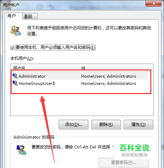Screen dimensions: 164x168
Task: Click the 重置密码(P)... button
Action: tap(123, 163)
